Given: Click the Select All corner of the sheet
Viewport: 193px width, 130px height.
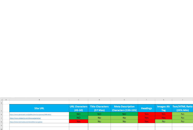Looking at the screenshot, I should 1,99.
